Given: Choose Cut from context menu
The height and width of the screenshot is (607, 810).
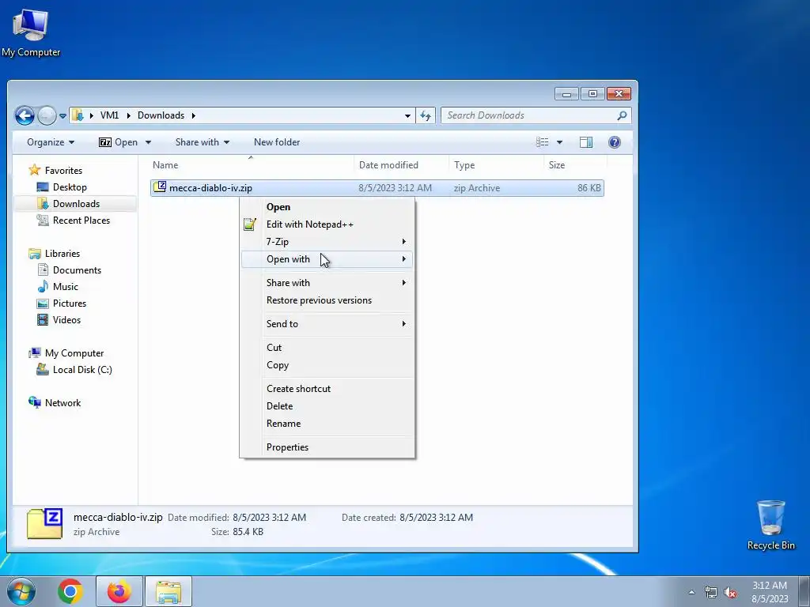Looking at the screenshot, I should click(x=327, y=348).
